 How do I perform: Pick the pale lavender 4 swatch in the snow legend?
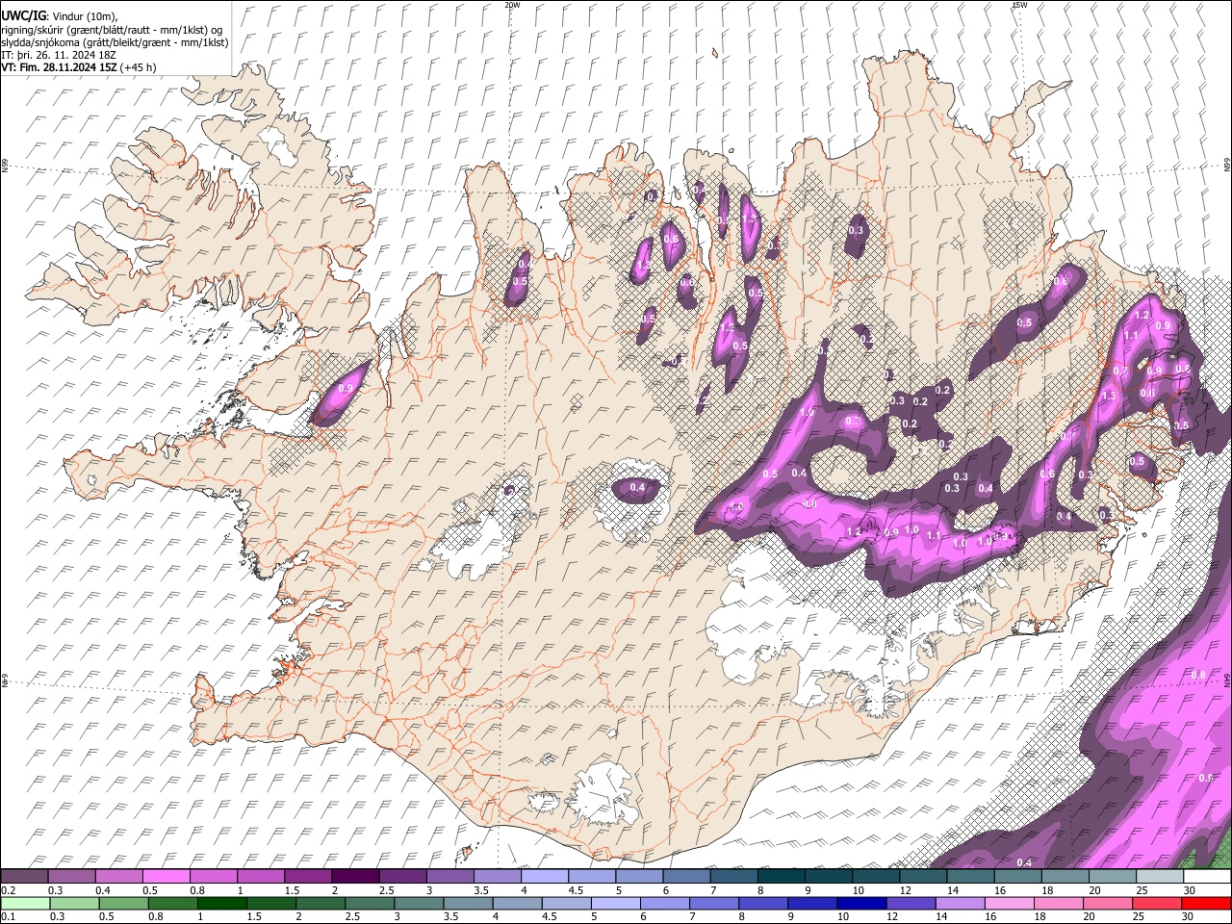[x=545, y=877]
